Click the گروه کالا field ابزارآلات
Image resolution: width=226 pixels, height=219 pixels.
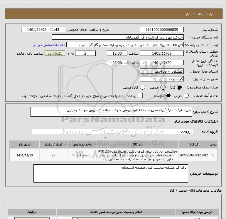(112, 132)
